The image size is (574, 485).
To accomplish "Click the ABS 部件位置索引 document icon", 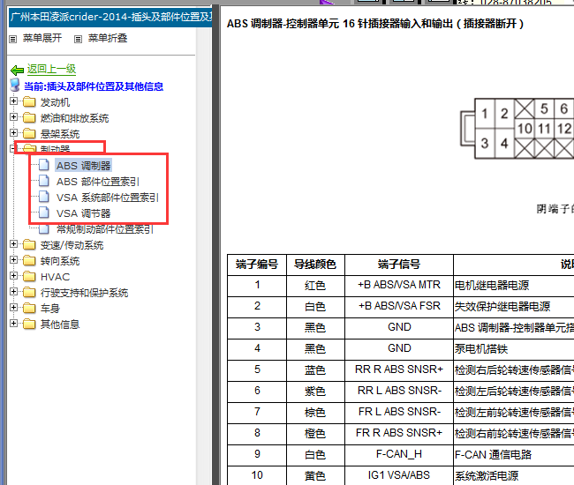I will click(44, 181).
